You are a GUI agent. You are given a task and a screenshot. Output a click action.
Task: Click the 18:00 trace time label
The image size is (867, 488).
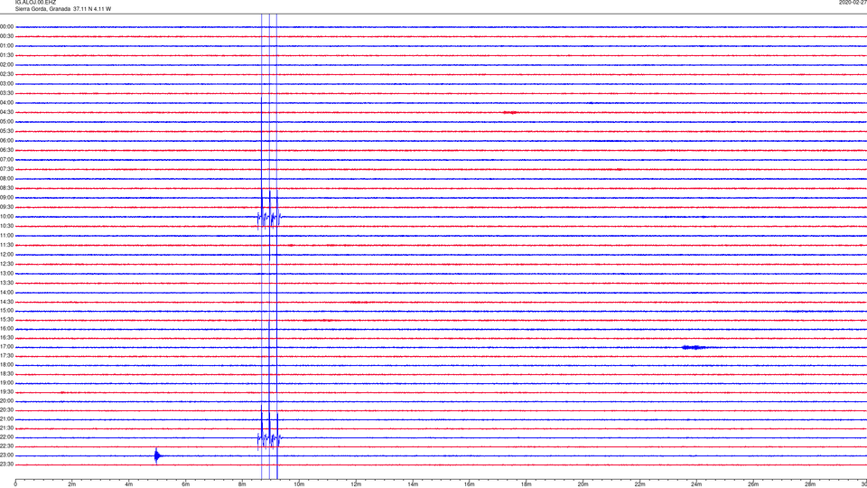6,365
